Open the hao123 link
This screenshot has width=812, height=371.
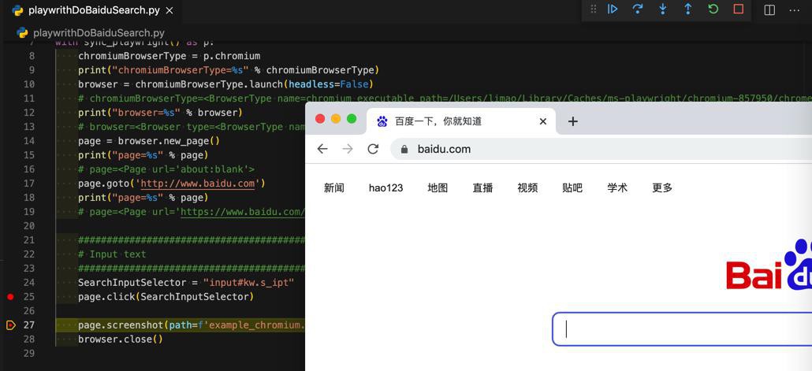coord(386,187)
